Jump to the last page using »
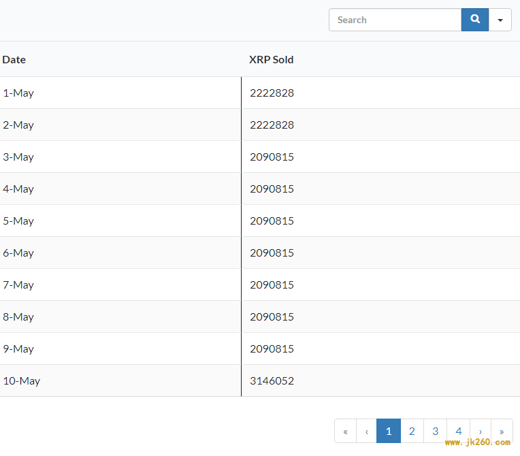 pyautogui.click(x=502, y=431)
